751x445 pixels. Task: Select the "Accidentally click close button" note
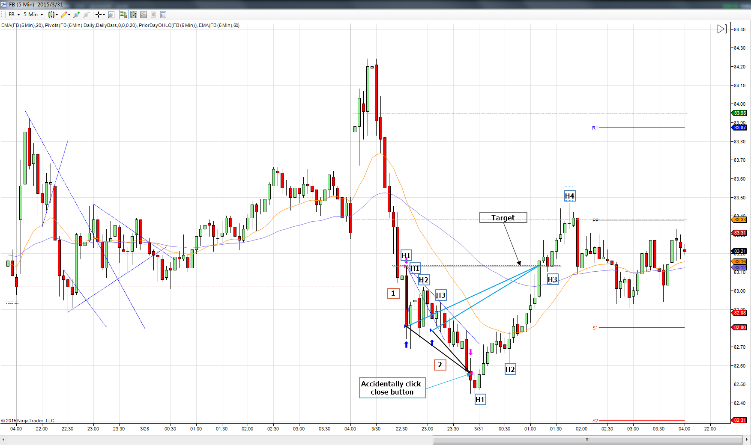[x=392, y=388]
